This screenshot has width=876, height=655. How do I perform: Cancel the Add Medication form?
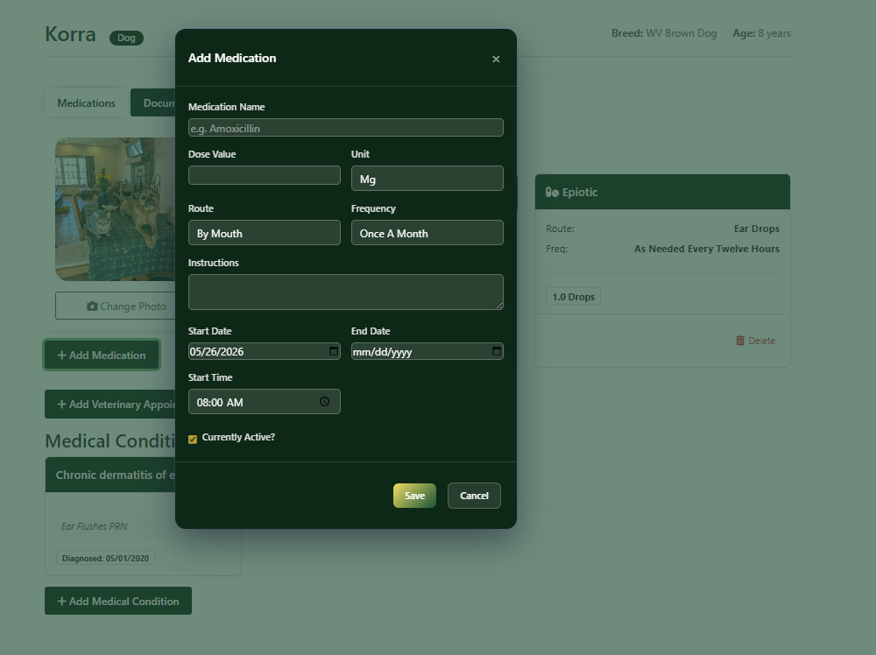coord(474,496)
